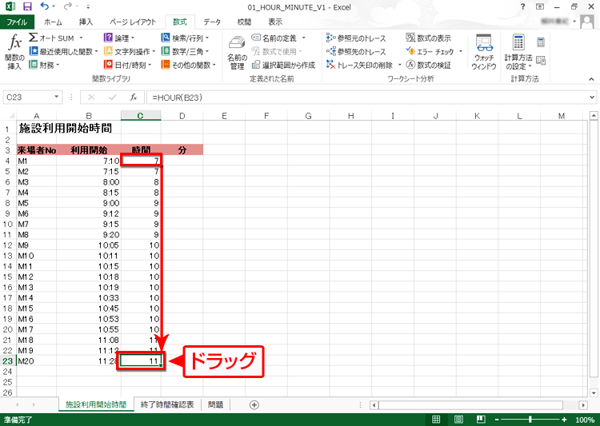
Task: Open the 終了時間確認表 sheet tab
Action: pos(167,404)
